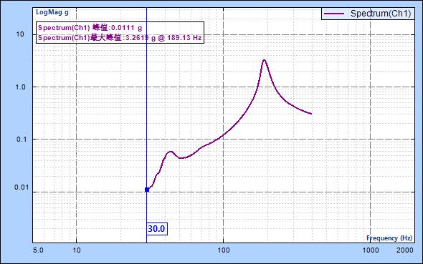423x264 pixels.
Task: Click the max peak 3.2619 g readout line
Action: 120,38
